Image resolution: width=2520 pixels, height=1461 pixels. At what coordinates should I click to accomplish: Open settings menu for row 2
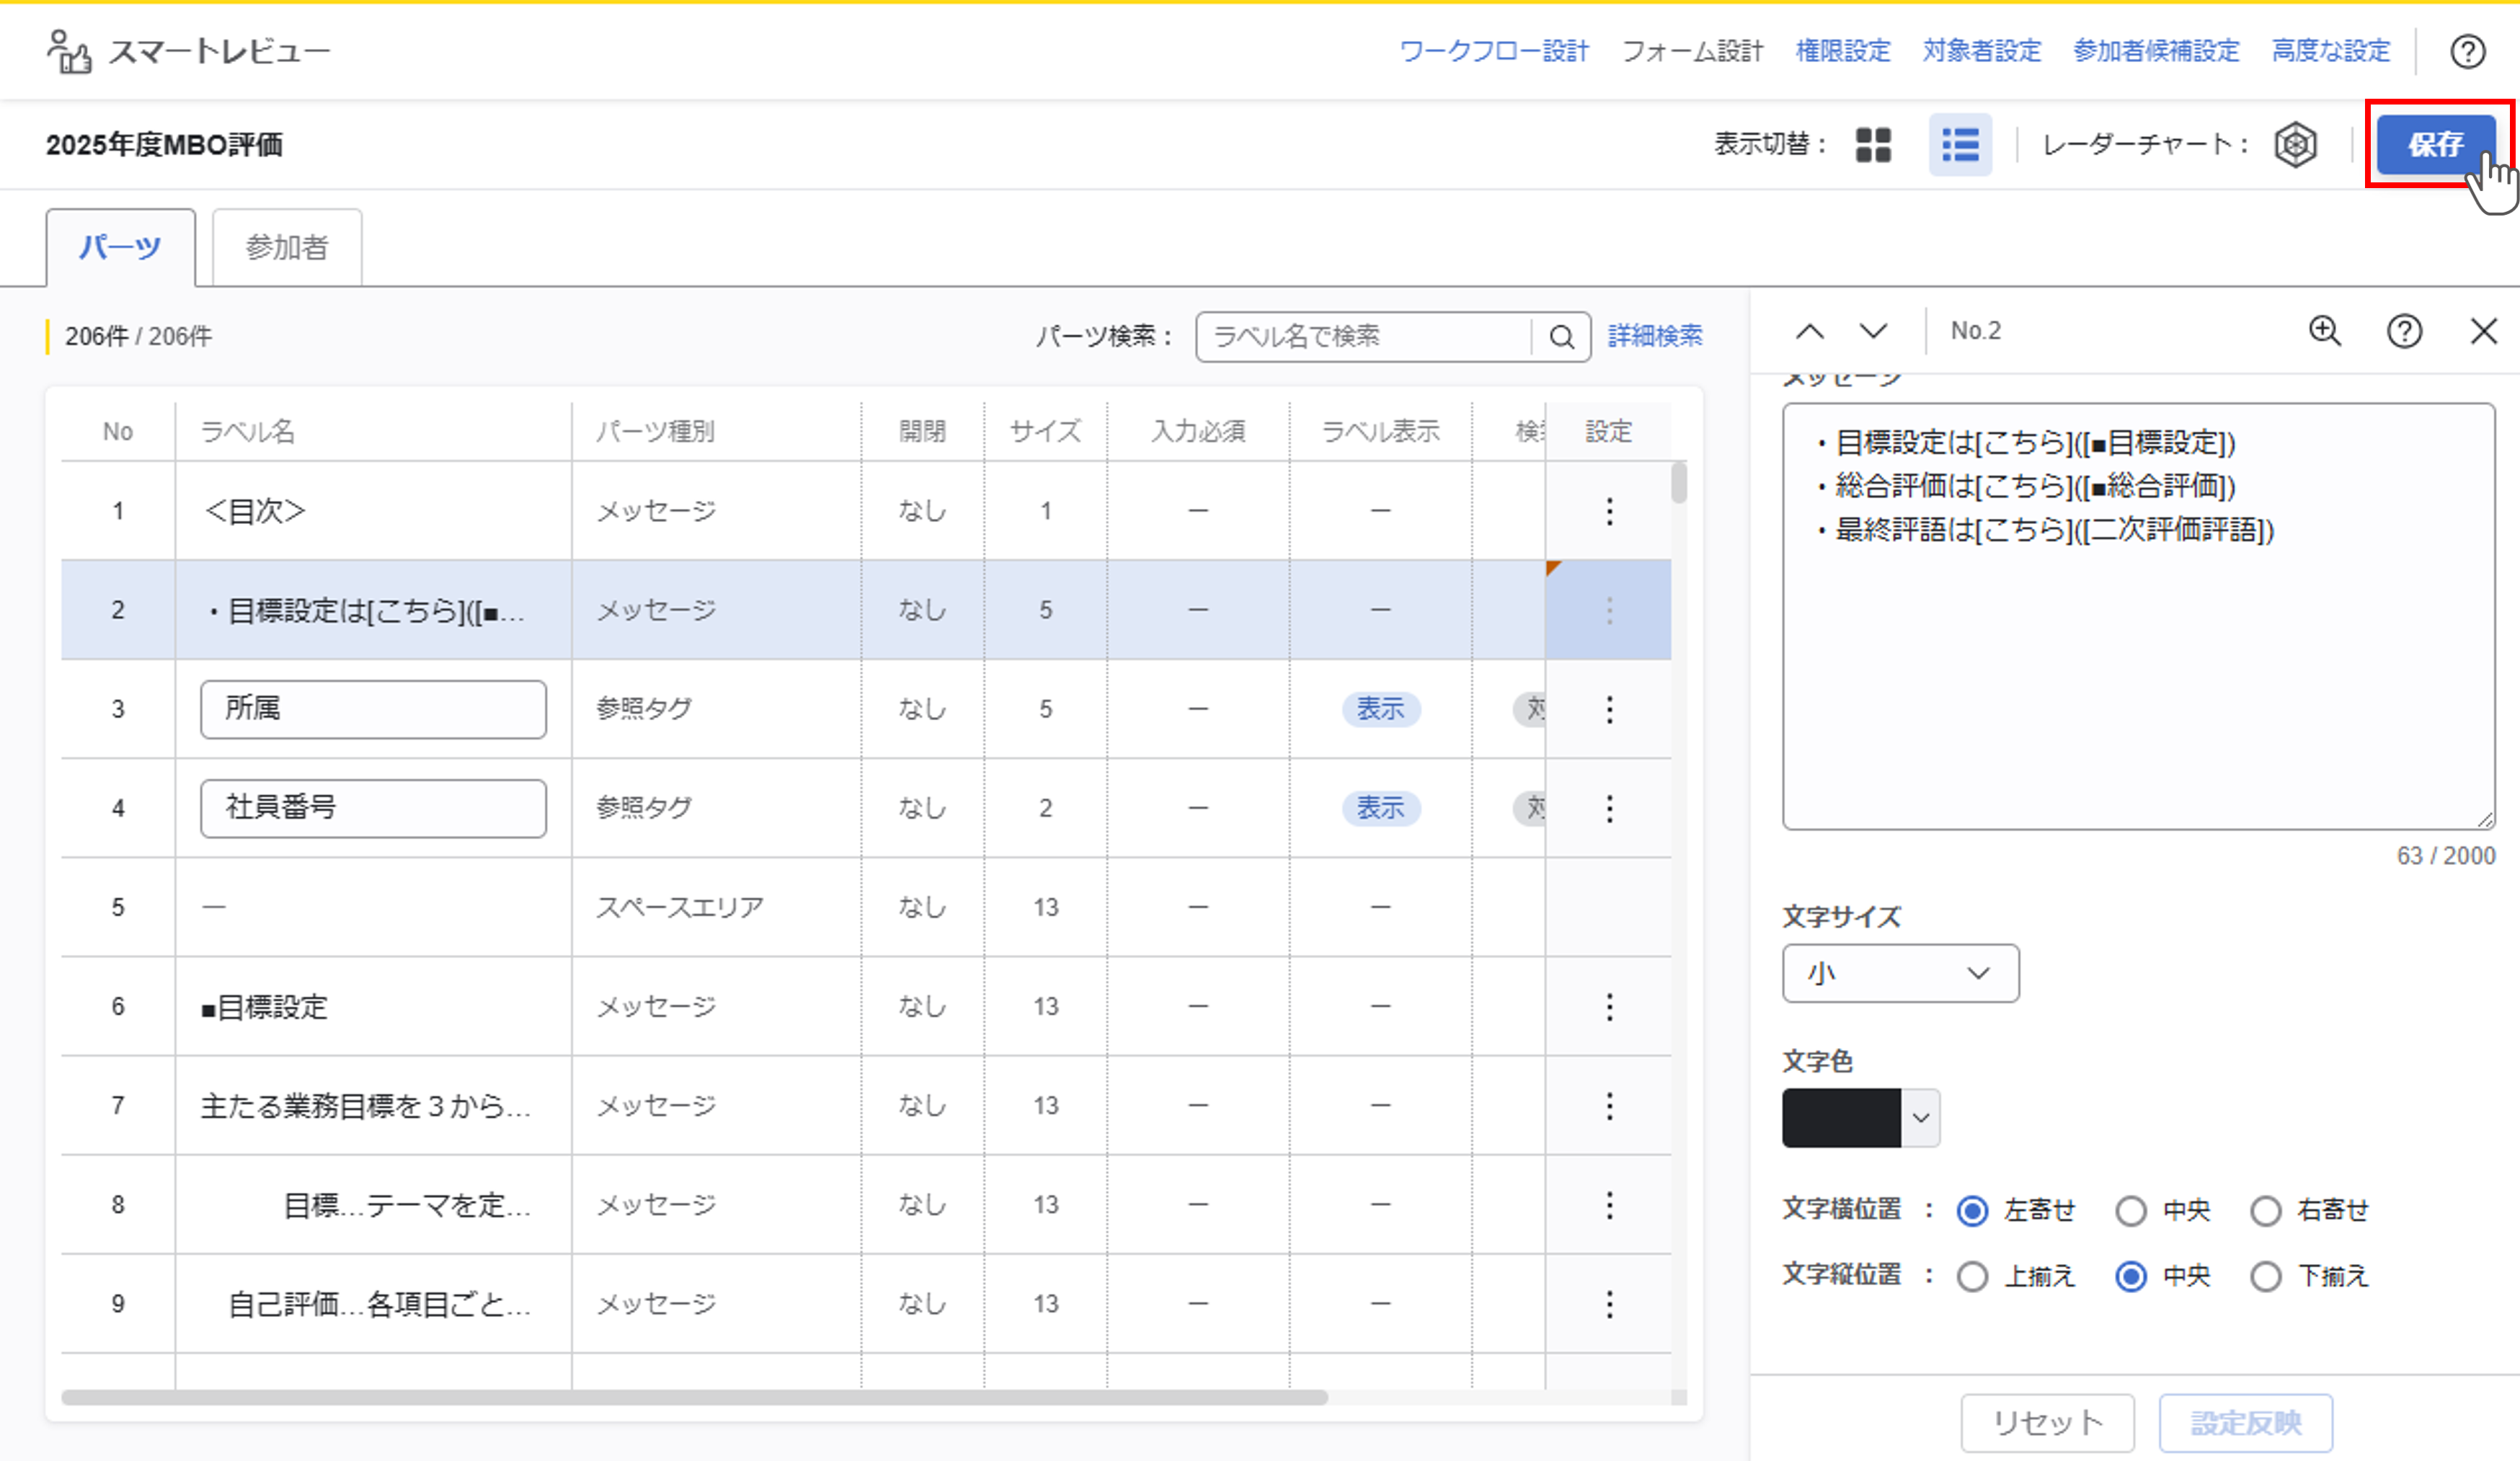[1609, 610]
